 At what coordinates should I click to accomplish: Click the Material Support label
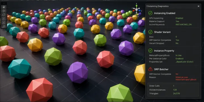[157, 21]
